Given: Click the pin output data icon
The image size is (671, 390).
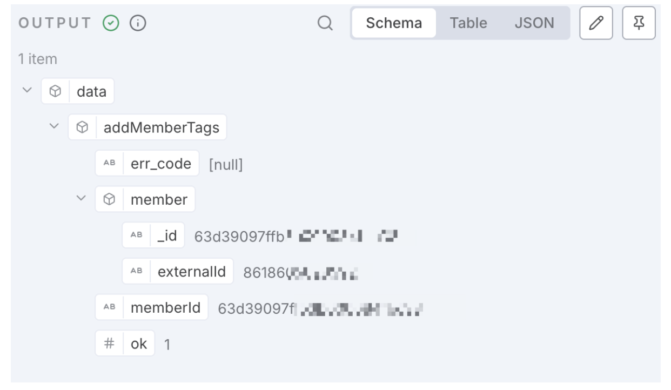Looking at the screenshot, I should pyautogui.click(x=639, y=23).
